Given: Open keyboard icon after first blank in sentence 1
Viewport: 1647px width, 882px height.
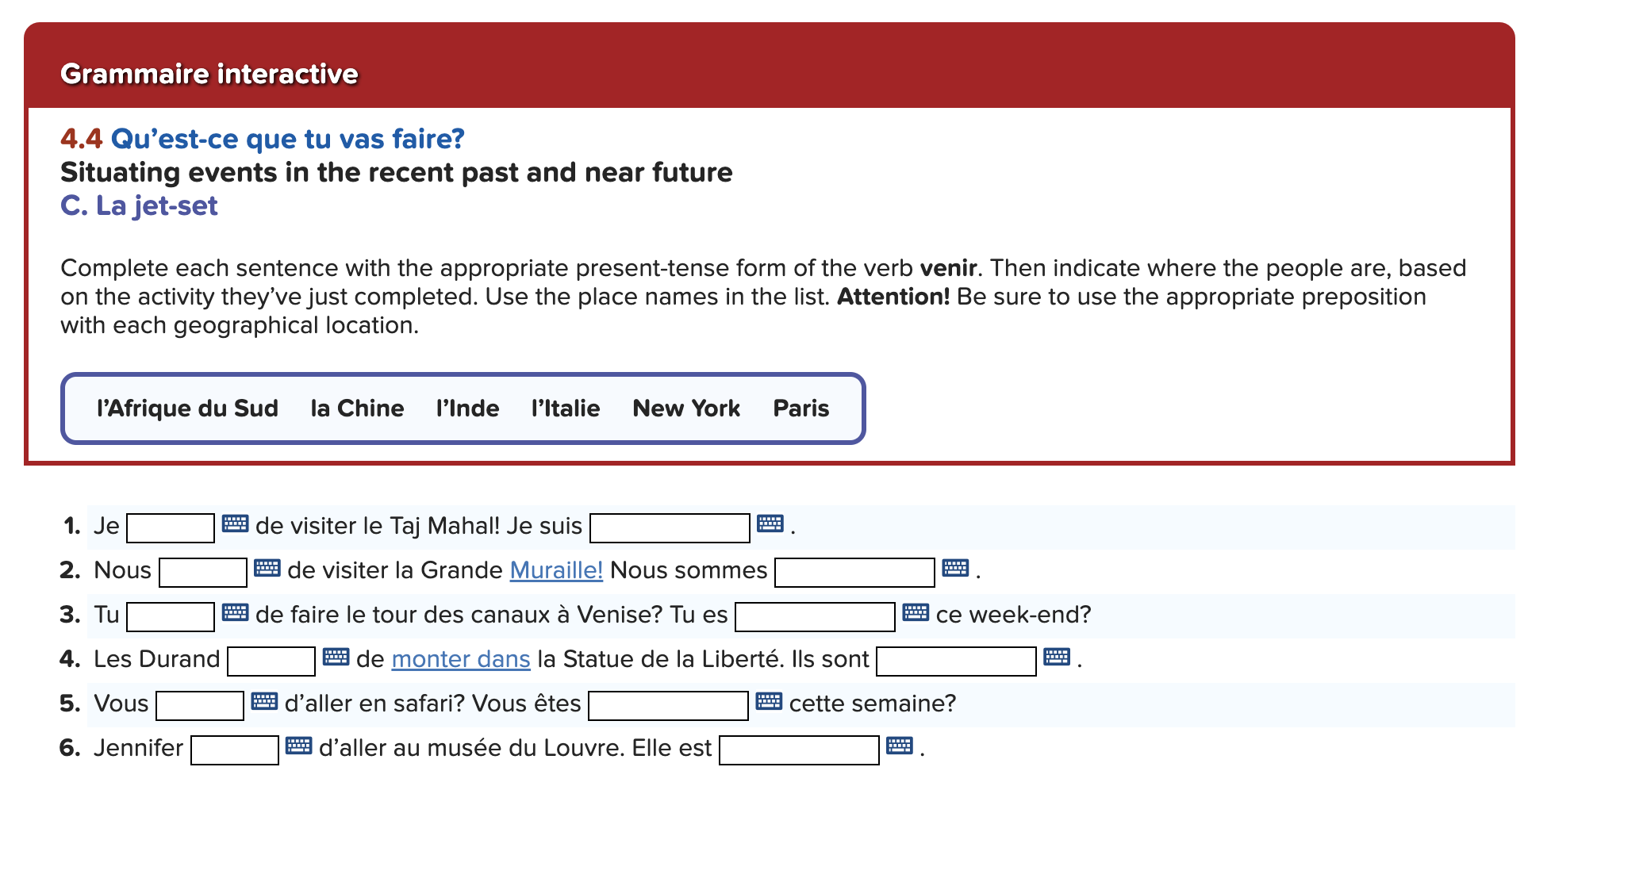Looking at the screenshot, I should click(x=235, y=523).
